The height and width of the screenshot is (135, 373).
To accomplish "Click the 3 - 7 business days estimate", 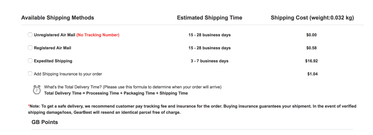I will (209, 61).
